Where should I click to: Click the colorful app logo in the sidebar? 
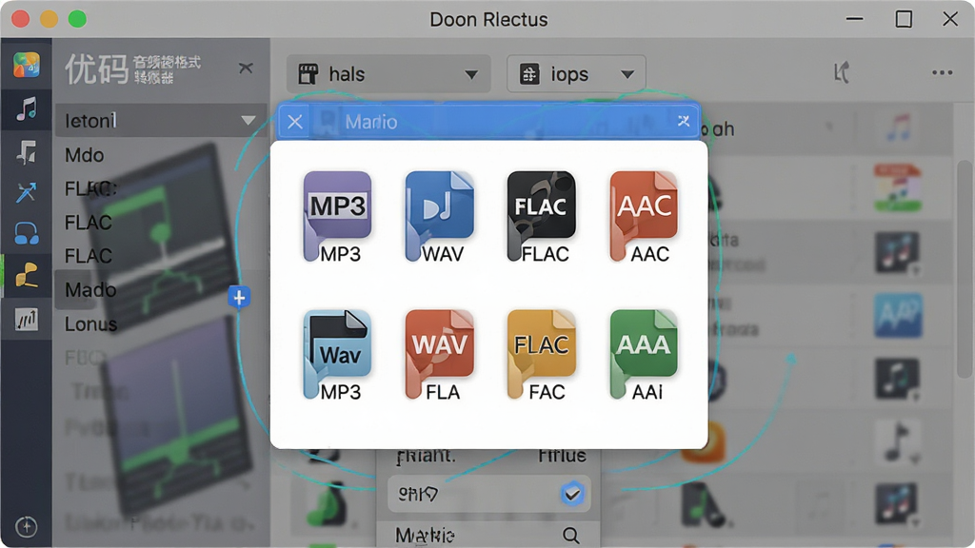point(26,65)
